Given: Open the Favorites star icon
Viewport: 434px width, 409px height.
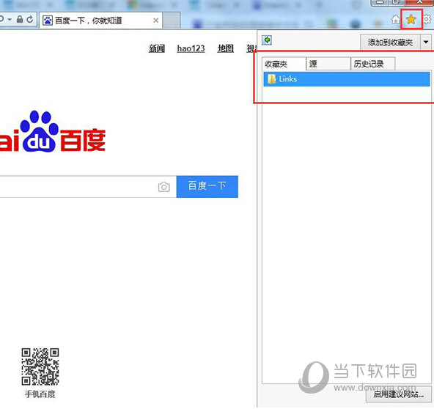Looking at the screenshot, I should (x=411, y=19).
